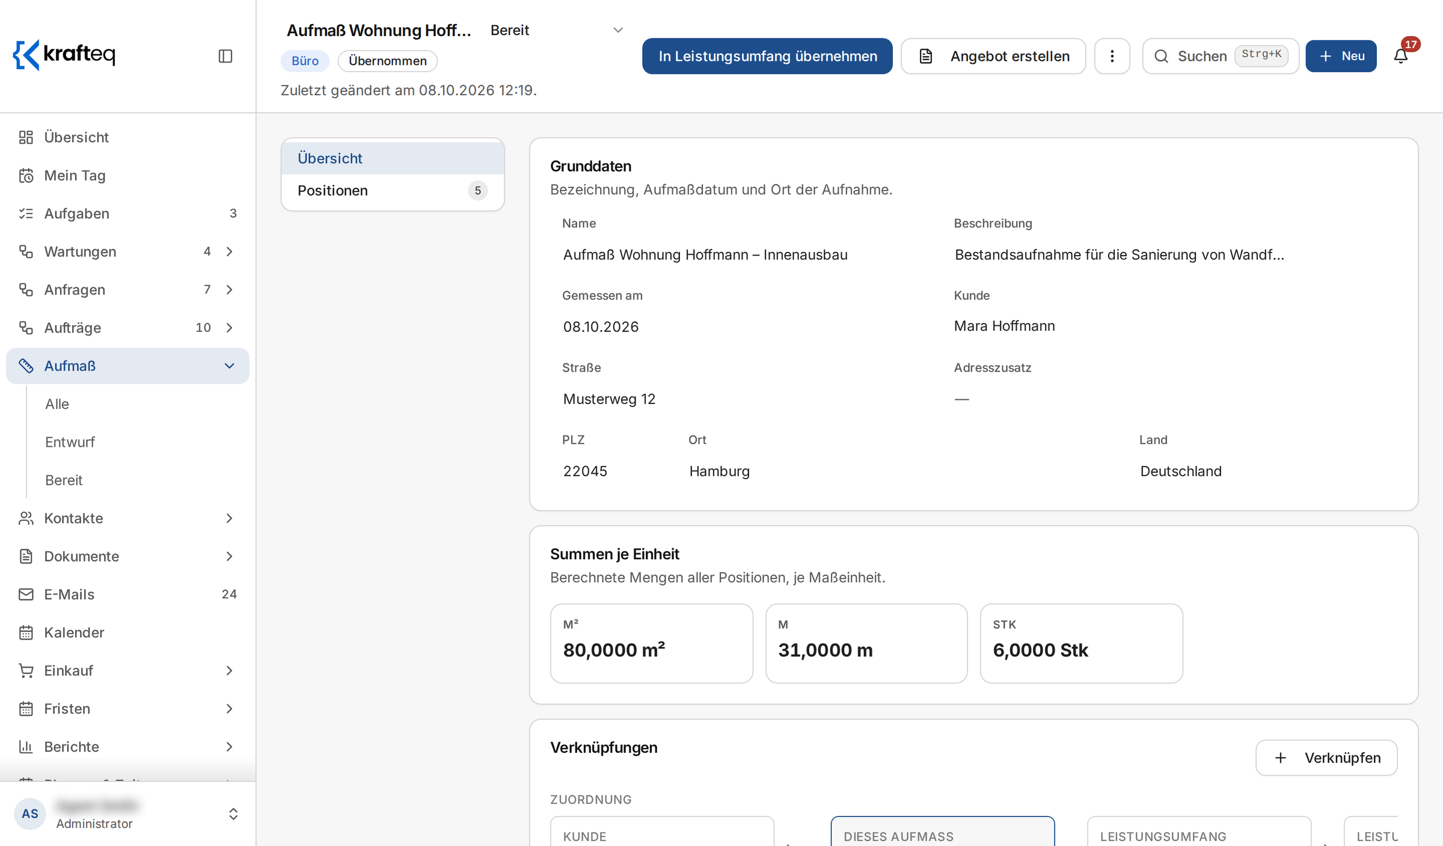Click the Anfragen sidebar icon
This screenshot has height=846, width=1443.
click(26, 289)
